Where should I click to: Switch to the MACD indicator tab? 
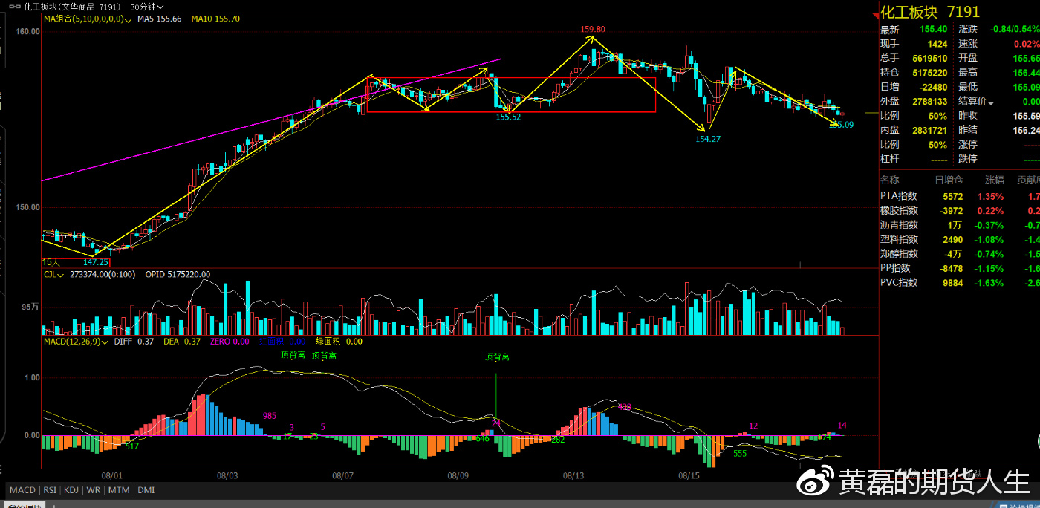pyautogui.click(x=22, y=490)
